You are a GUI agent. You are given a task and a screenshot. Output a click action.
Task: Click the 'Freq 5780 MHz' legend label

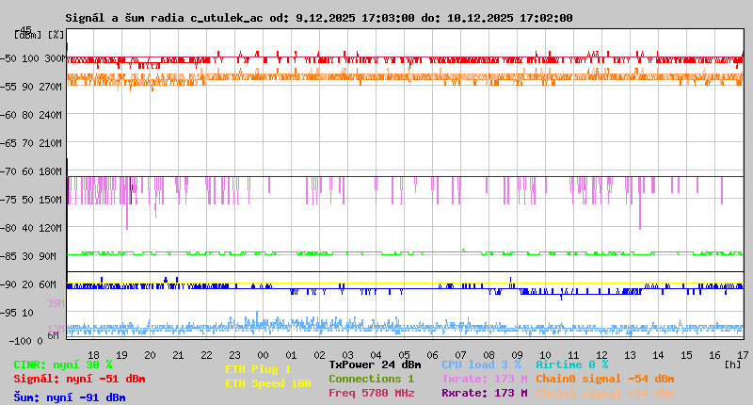(x=371, y=393)
